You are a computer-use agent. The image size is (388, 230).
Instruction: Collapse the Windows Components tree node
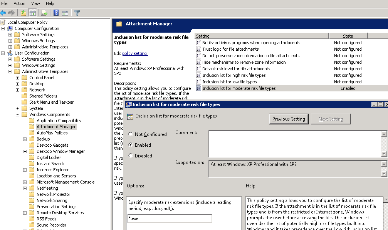(18, 114)
